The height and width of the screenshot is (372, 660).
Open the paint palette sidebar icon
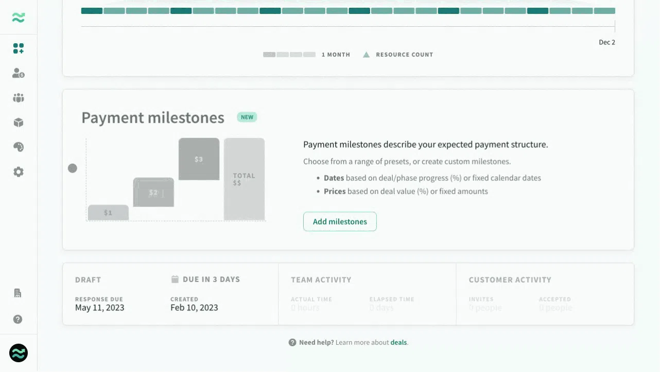pyautogui.click(x=19, y=147)
